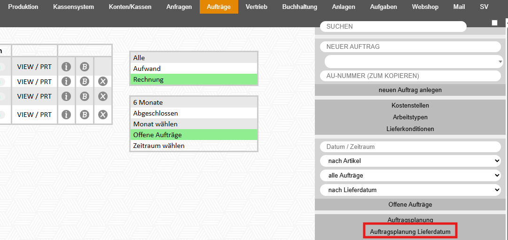The height and width of the screenshot is (240, 508).
Task: Open the SV menu
Action: tap(484, 7)
